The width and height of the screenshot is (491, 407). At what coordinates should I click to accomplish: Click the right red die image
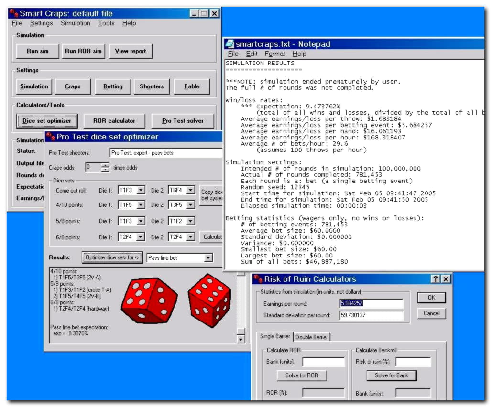click(x=209, y=300)
